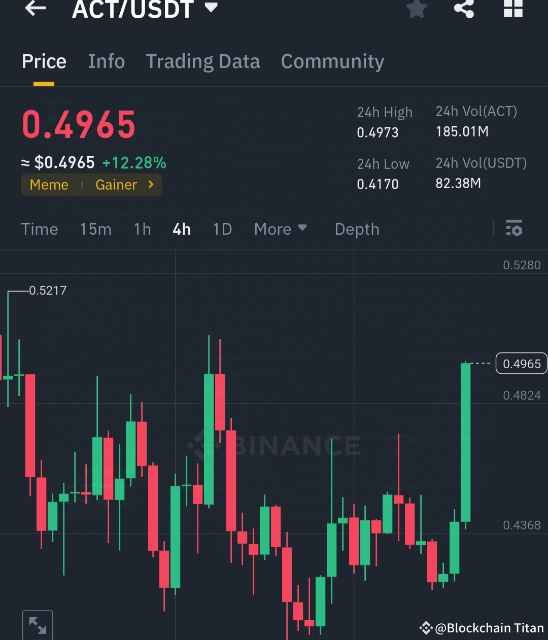Add ACT/USDT to favorites via star icon
This screenshot has width=548, height=640.
coord(416,8)
